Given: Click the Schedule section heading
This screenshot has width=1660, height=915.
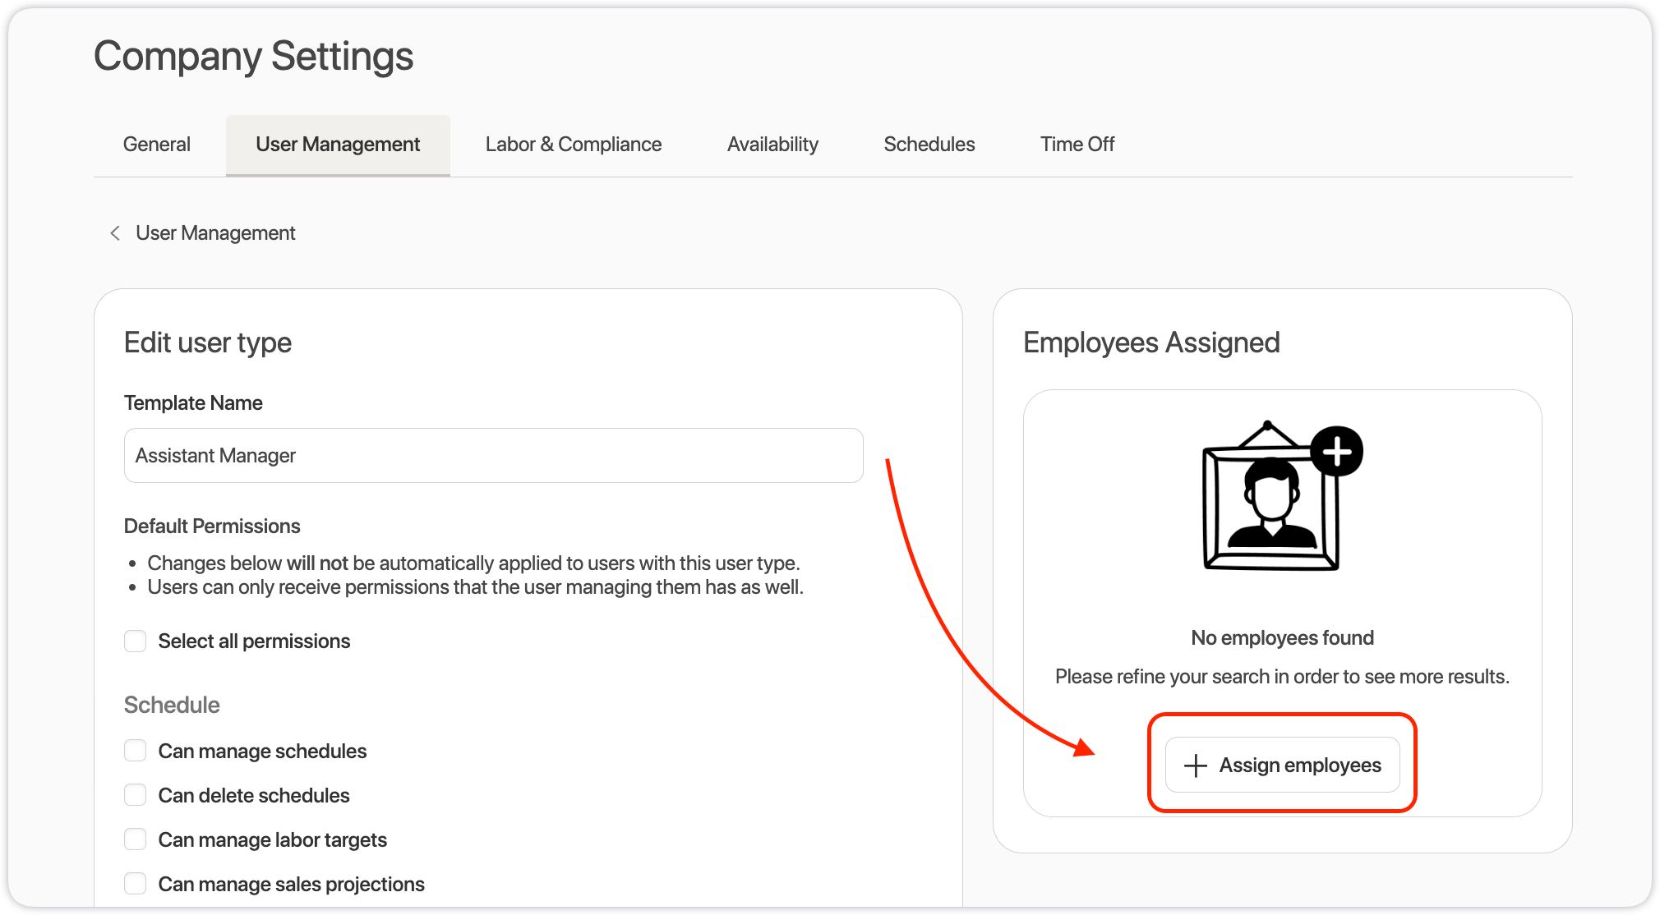Looking at the screenshot, I should coord(172,705).
